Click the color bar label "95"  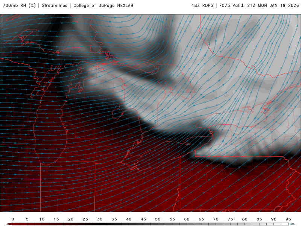point(288,219)
